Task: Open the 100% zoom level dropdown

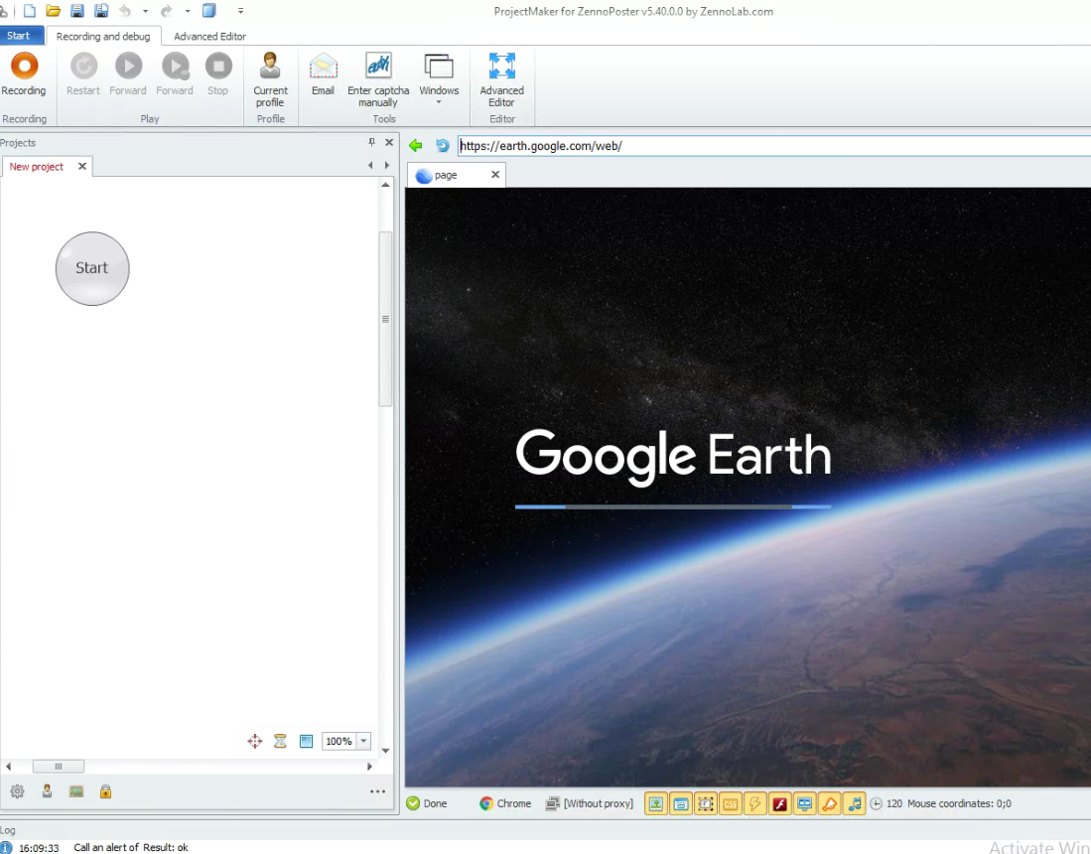Action: pos(363,741)
